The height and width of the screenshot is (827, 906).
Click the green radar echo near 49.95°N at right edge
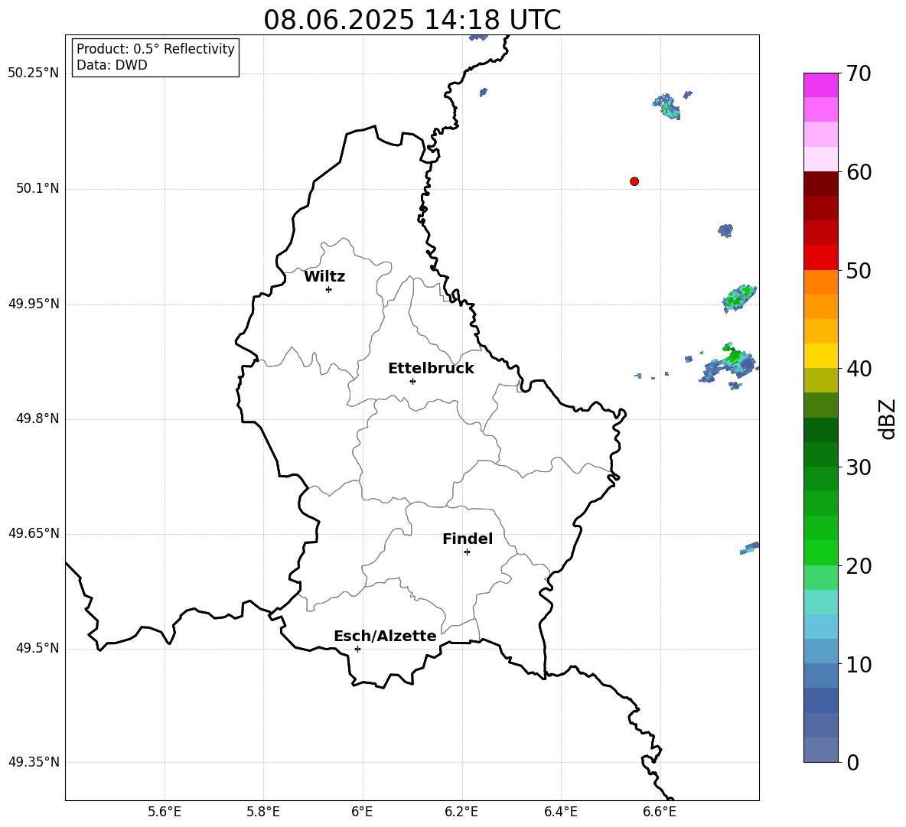pos(739,298)
